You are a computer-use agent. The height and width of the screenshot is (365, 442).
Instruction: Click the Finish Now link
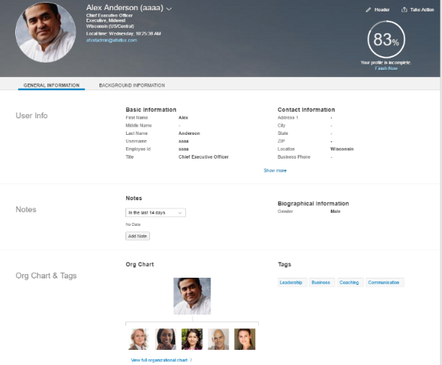pyautogui.click(x=386, y=69)
